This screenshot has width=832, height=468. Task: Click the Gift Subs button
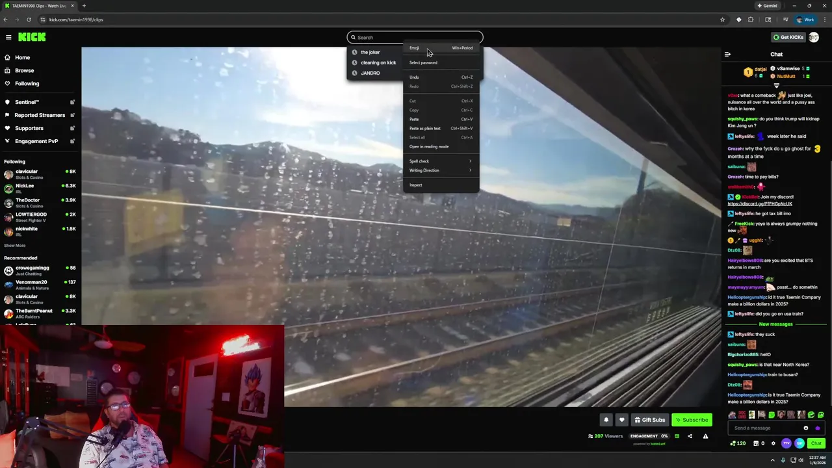[649, 420]
